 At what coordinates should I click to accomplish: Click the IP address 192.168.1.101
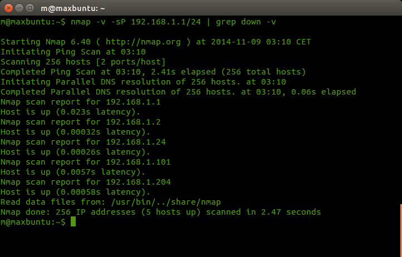coord(138,162)
